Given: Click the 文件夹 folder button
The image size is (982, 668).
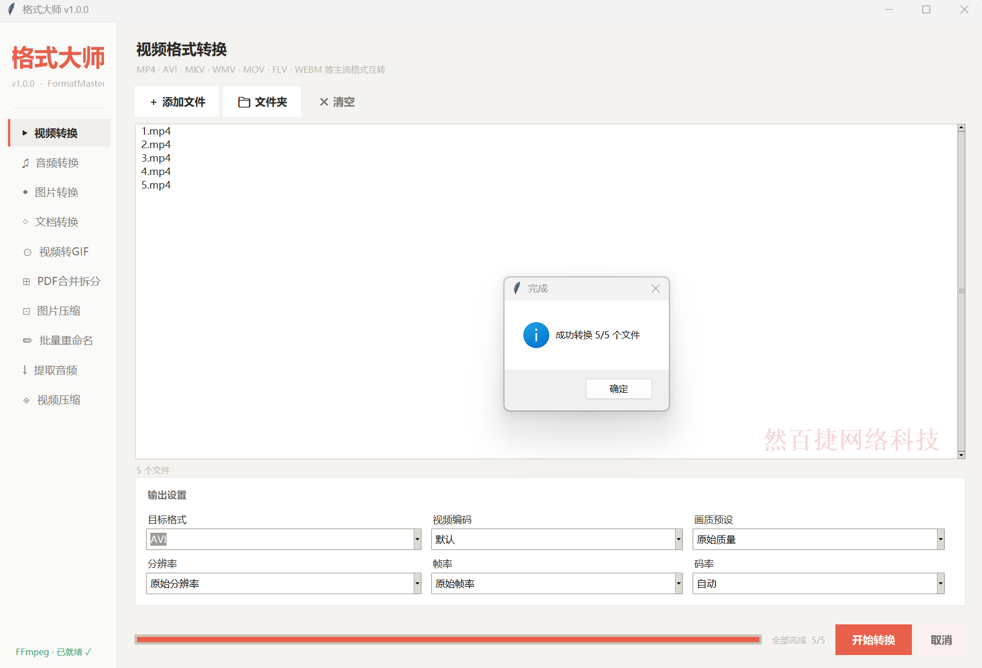Looking at the screenshot, I should (262, 102).
